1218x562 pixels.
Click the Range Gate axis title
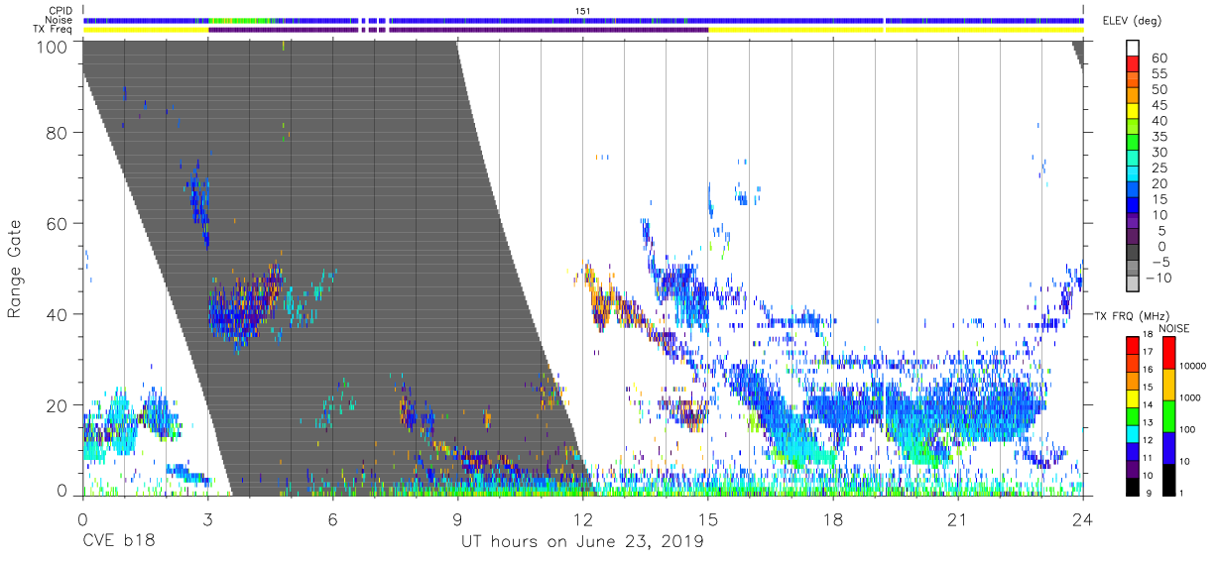pos(16,270)
